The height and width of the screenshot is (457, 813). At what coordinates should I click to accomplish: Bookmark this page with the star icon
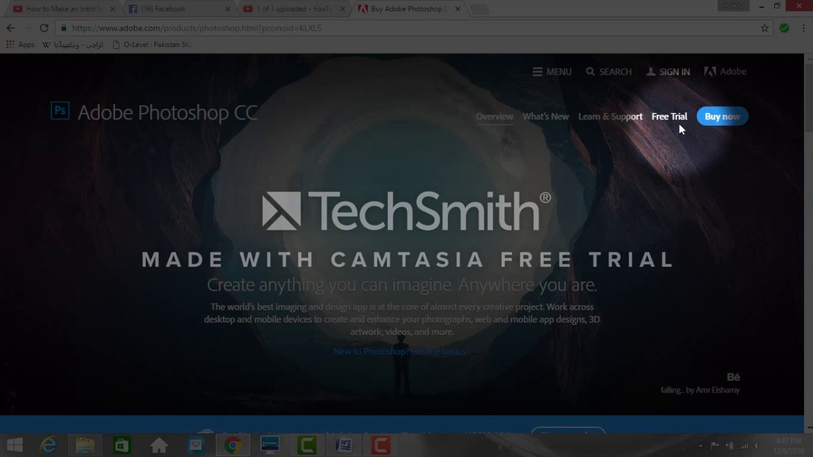tap(765, 28)
